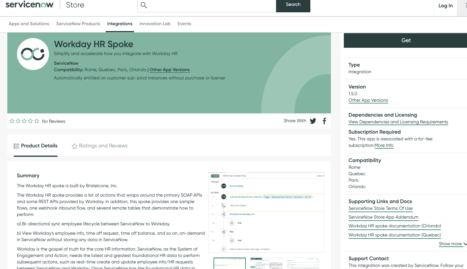
Task: Open the large flow screenshot preview
Action: (266, 212)
